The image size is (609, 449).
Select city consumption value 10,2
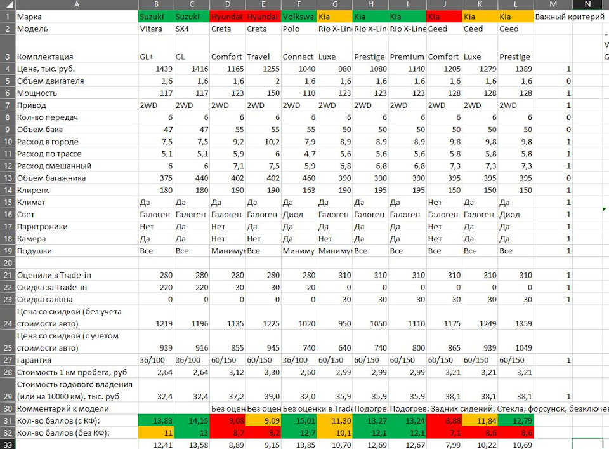pyautogui.click(x=263, y=142)
